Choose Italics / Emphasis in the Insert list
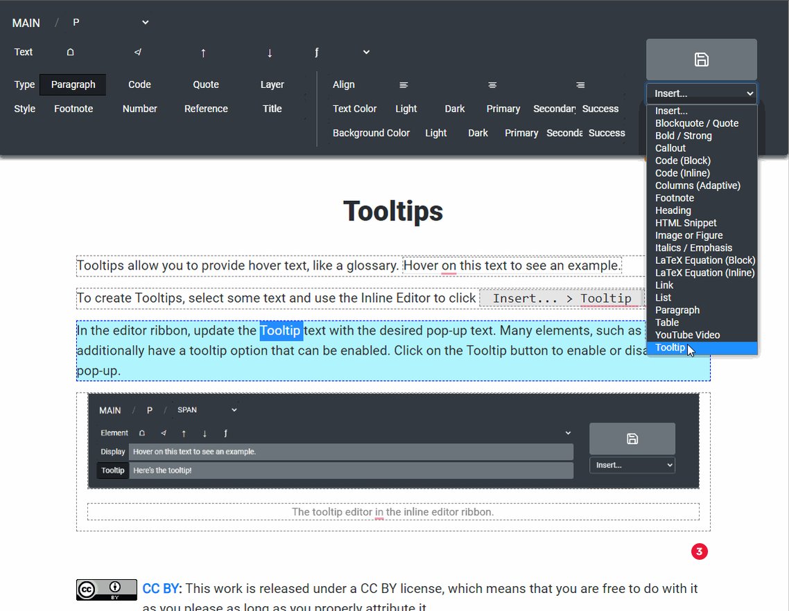The image size is (789, 611). point(702,248)
